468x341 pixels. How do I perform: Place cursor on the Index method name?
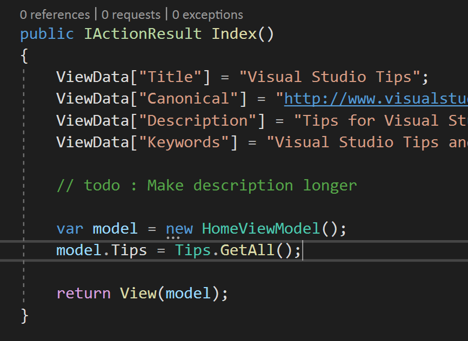(x=235, y=33)
